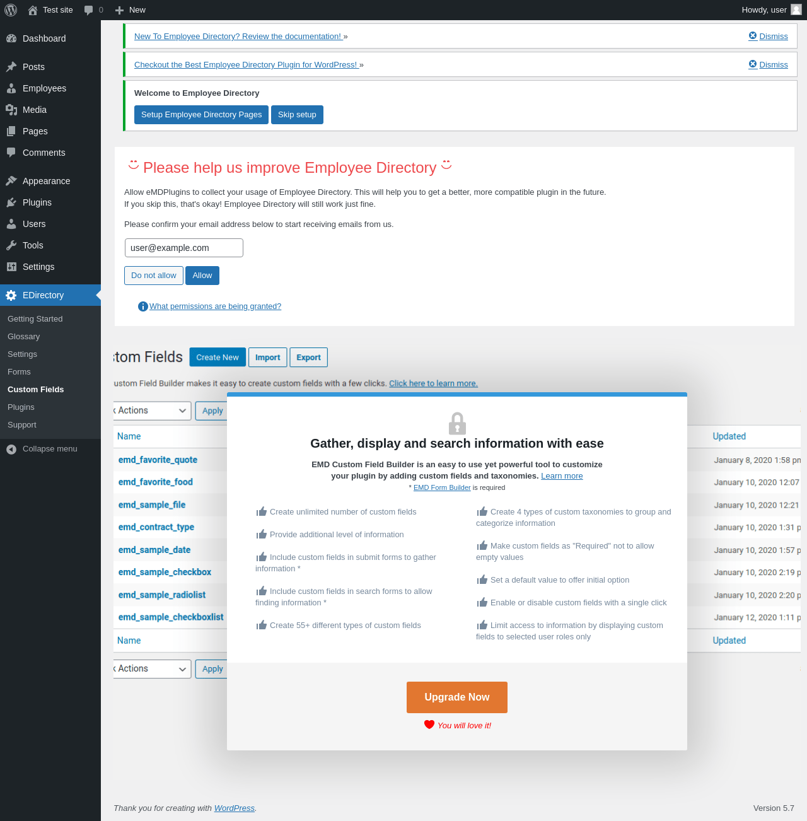This screenshot has height=821, width=807.
Task: Click the Appearance paintbrush icon
Action: click(11, 181)
